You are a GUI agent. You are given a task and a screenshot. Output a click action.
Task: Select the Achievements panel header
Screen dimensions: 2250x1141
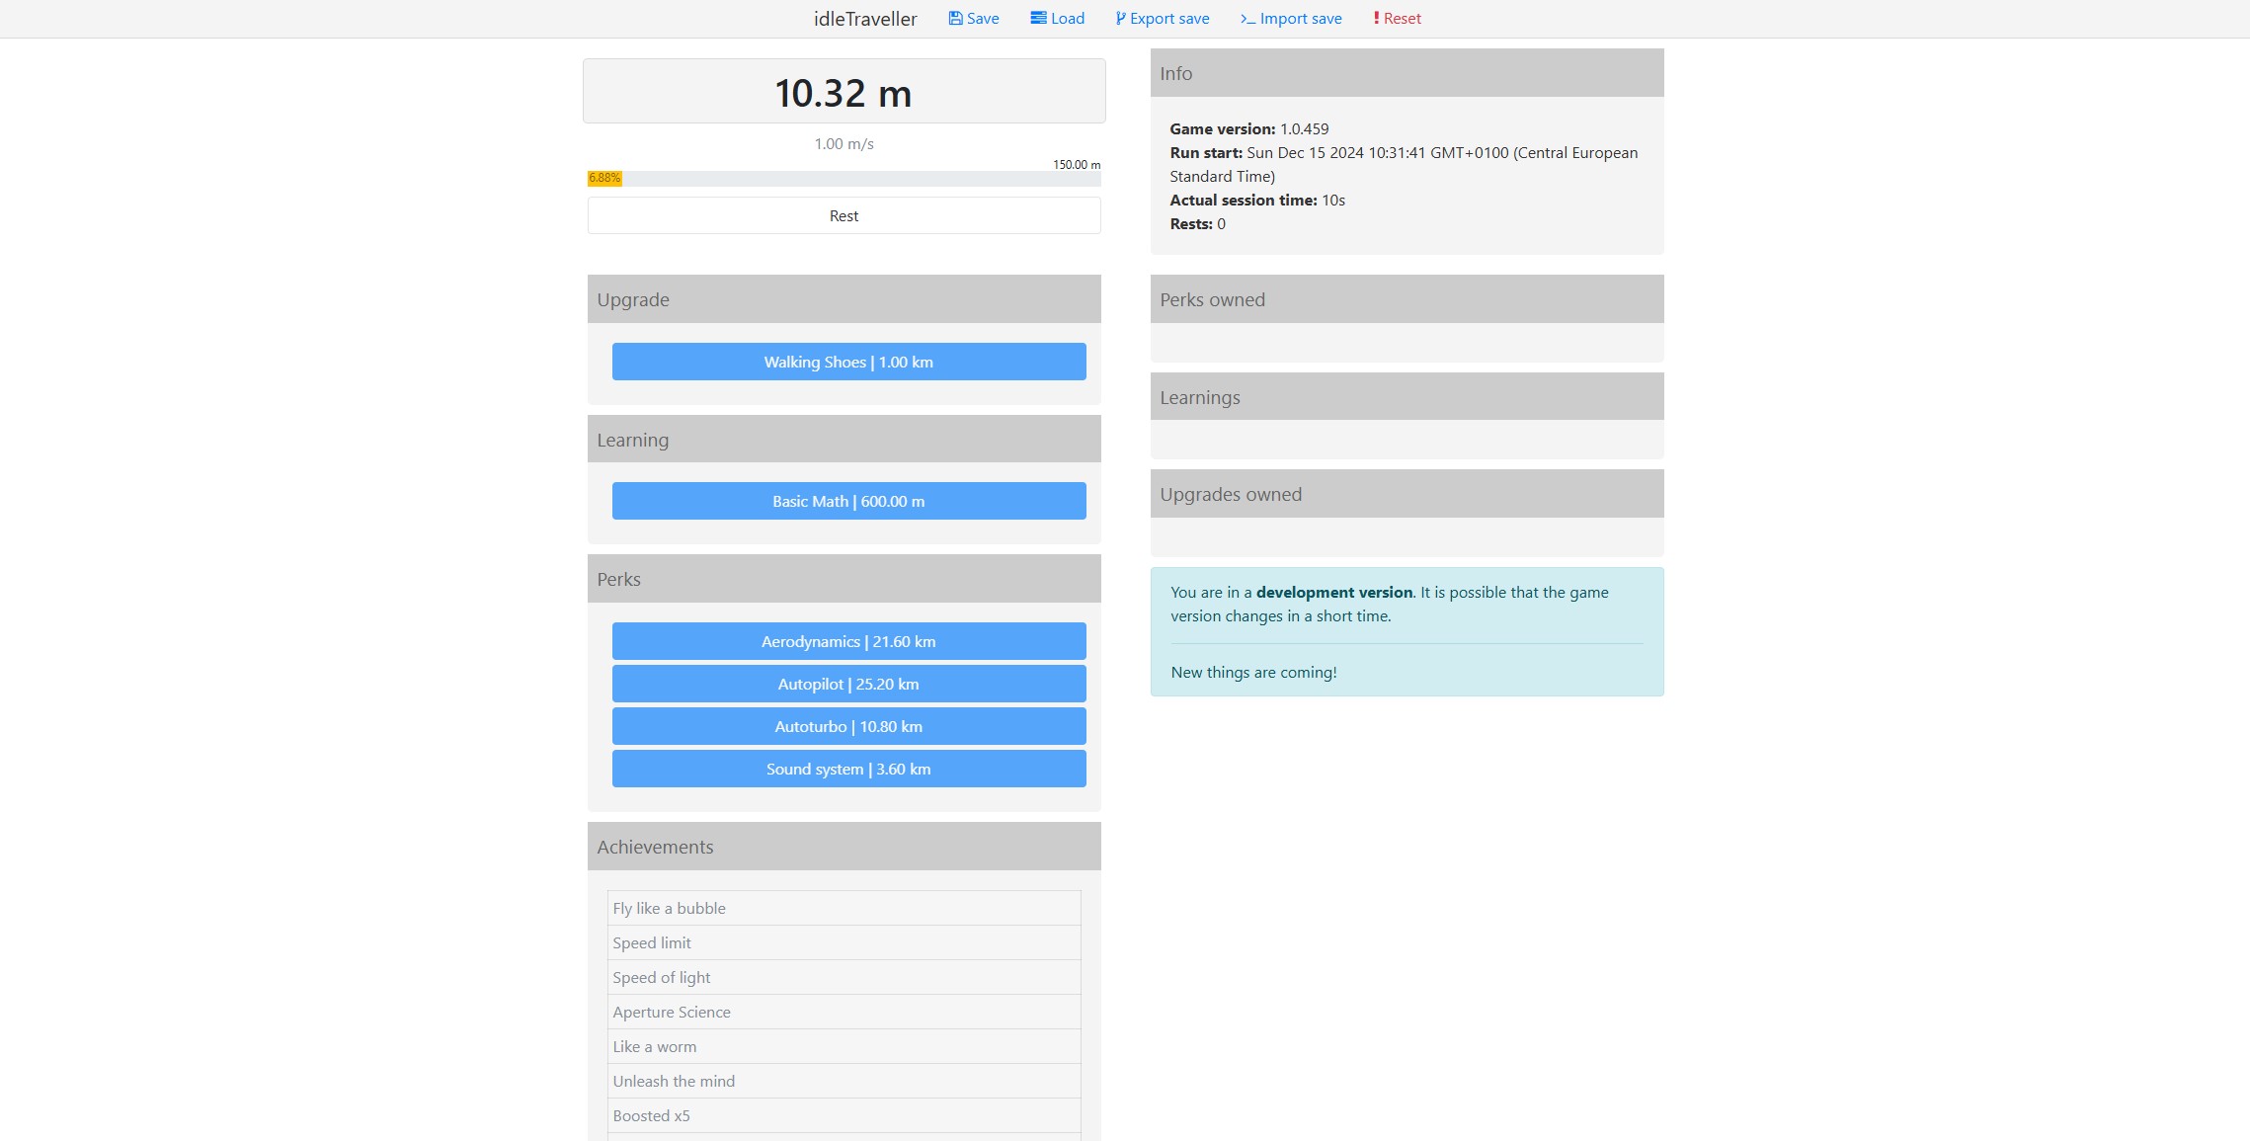click(x=844, y=847)
